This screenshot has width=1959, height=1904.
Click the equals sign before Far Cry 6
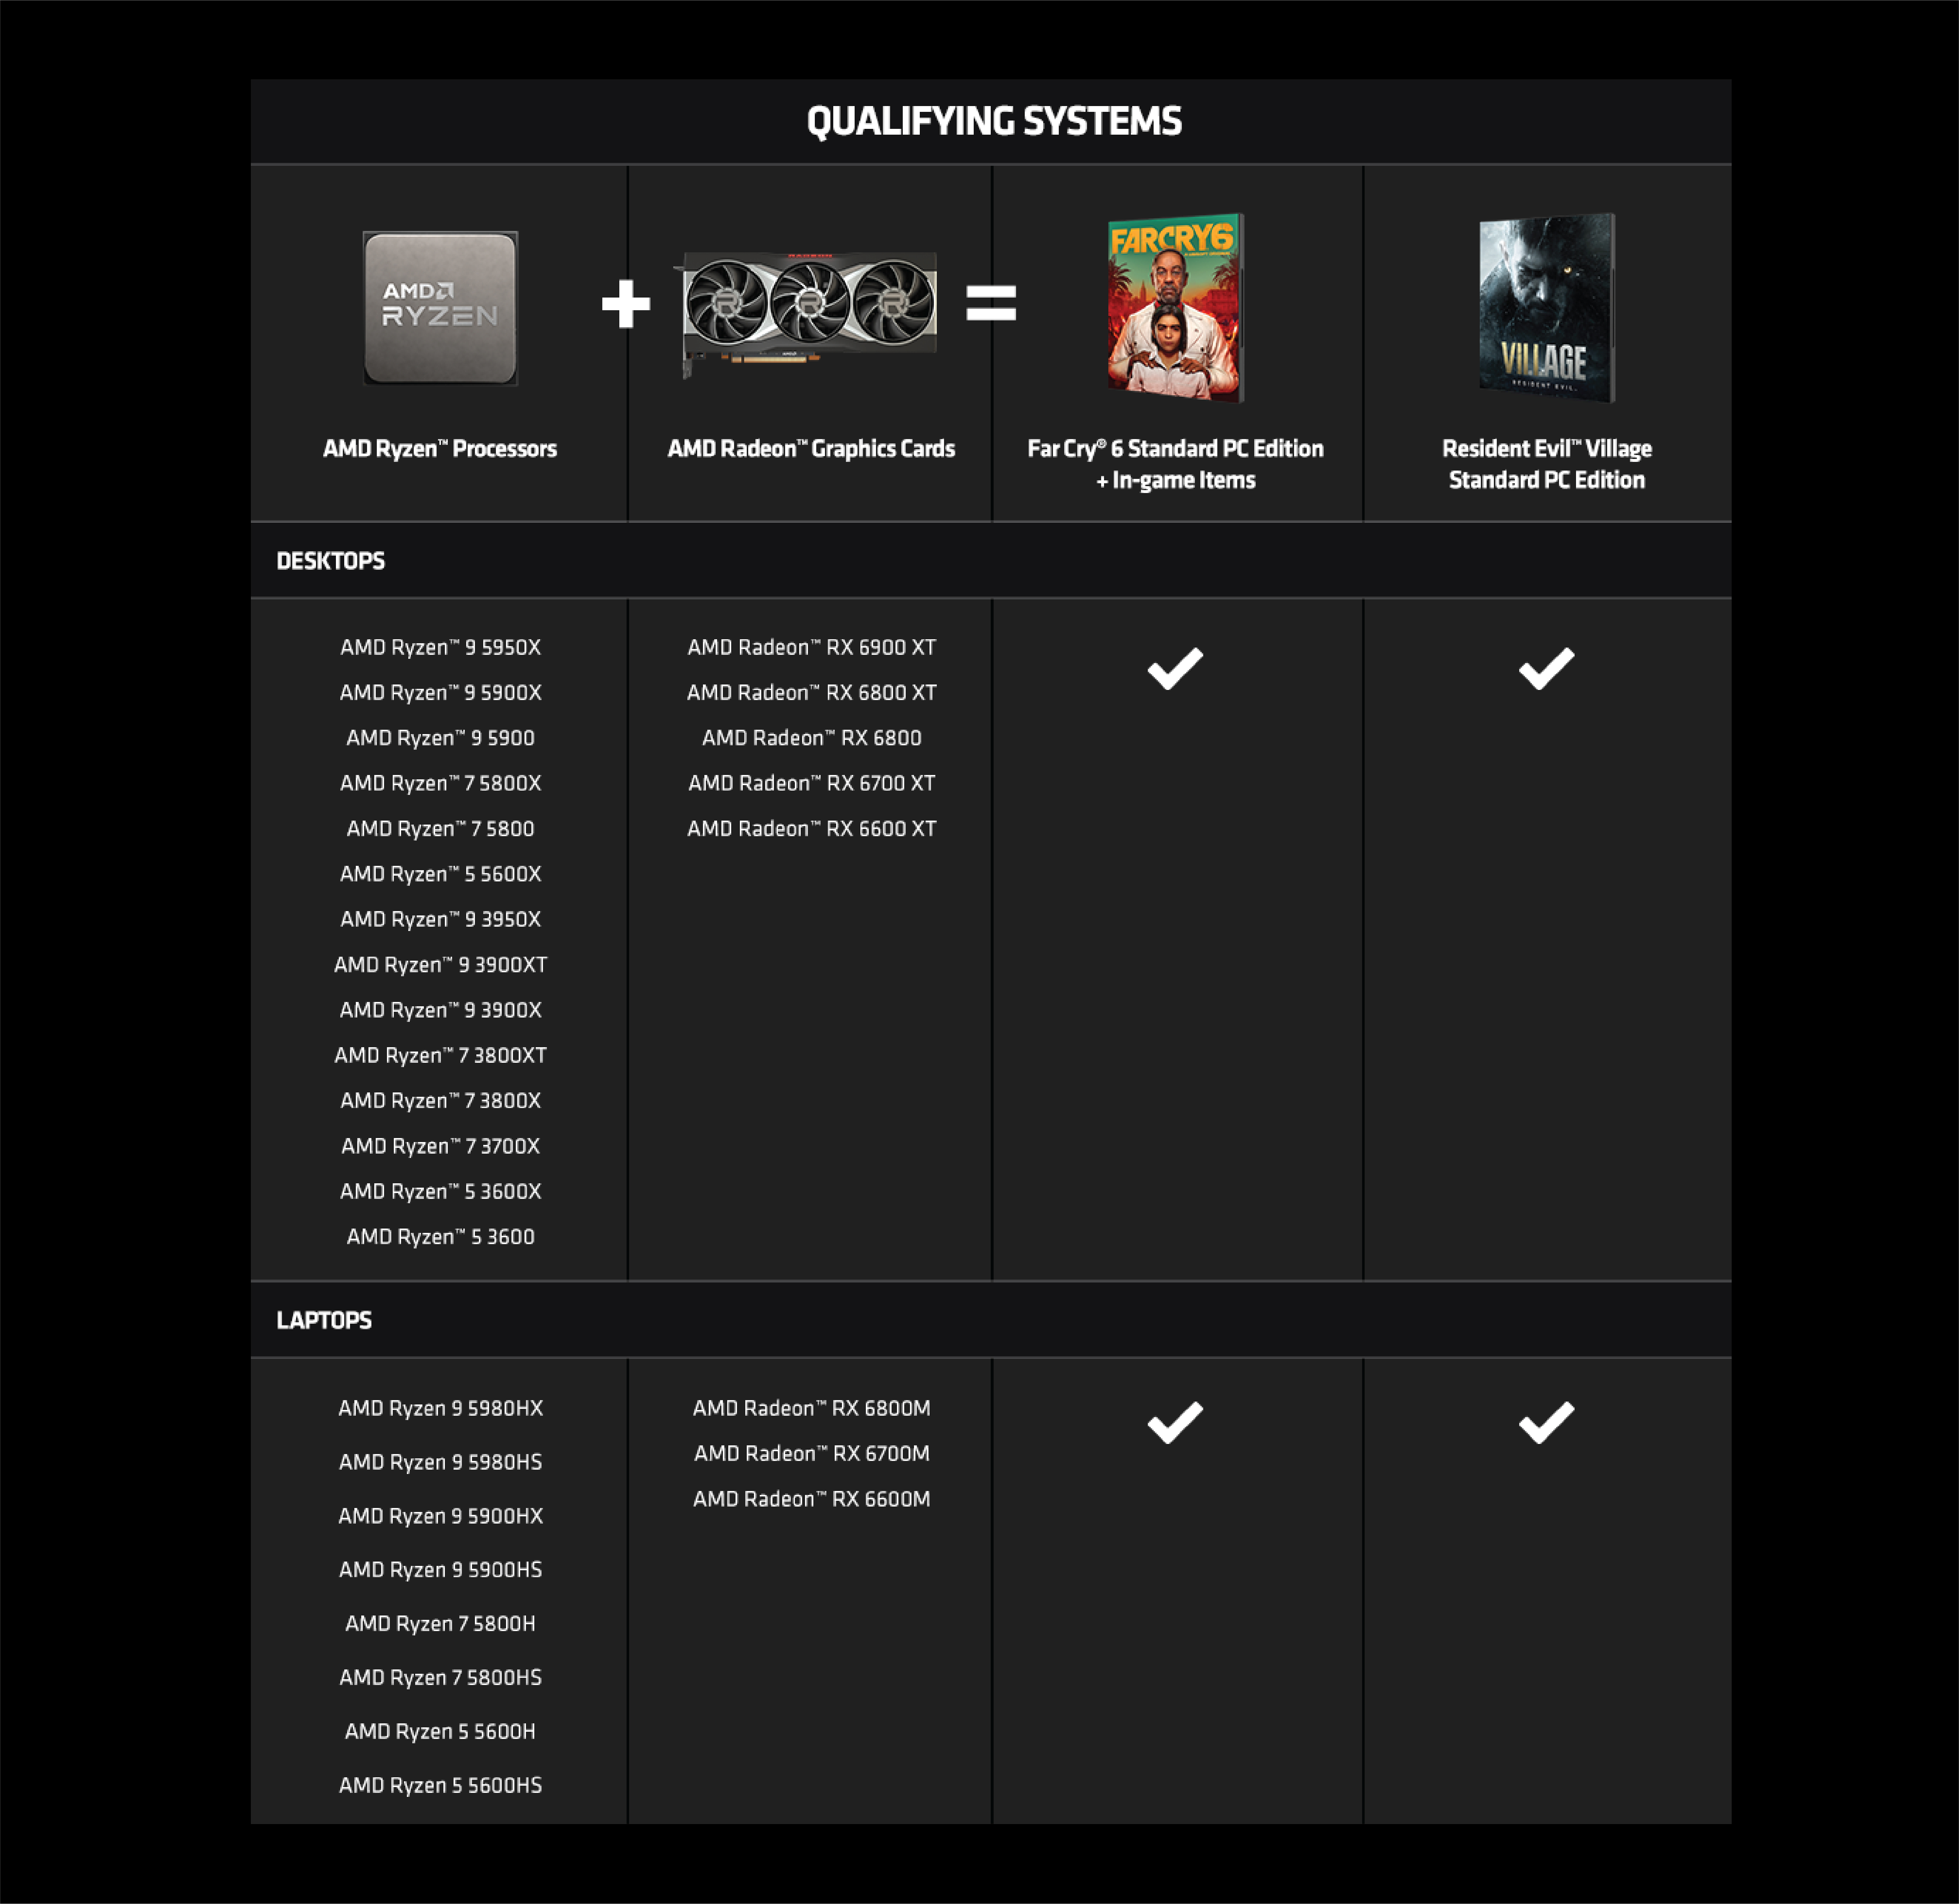click(991, 303)
